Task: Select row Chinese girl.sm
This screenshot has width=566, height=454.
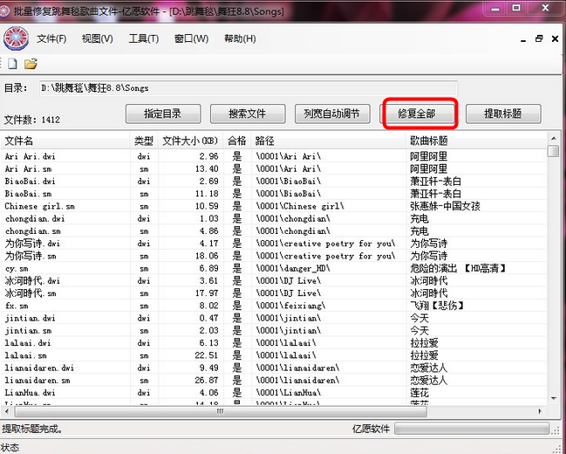Action: tap(274, 206)
